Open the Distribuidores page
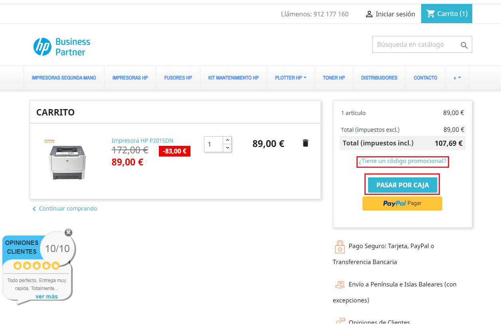 (x=379, y=78)
